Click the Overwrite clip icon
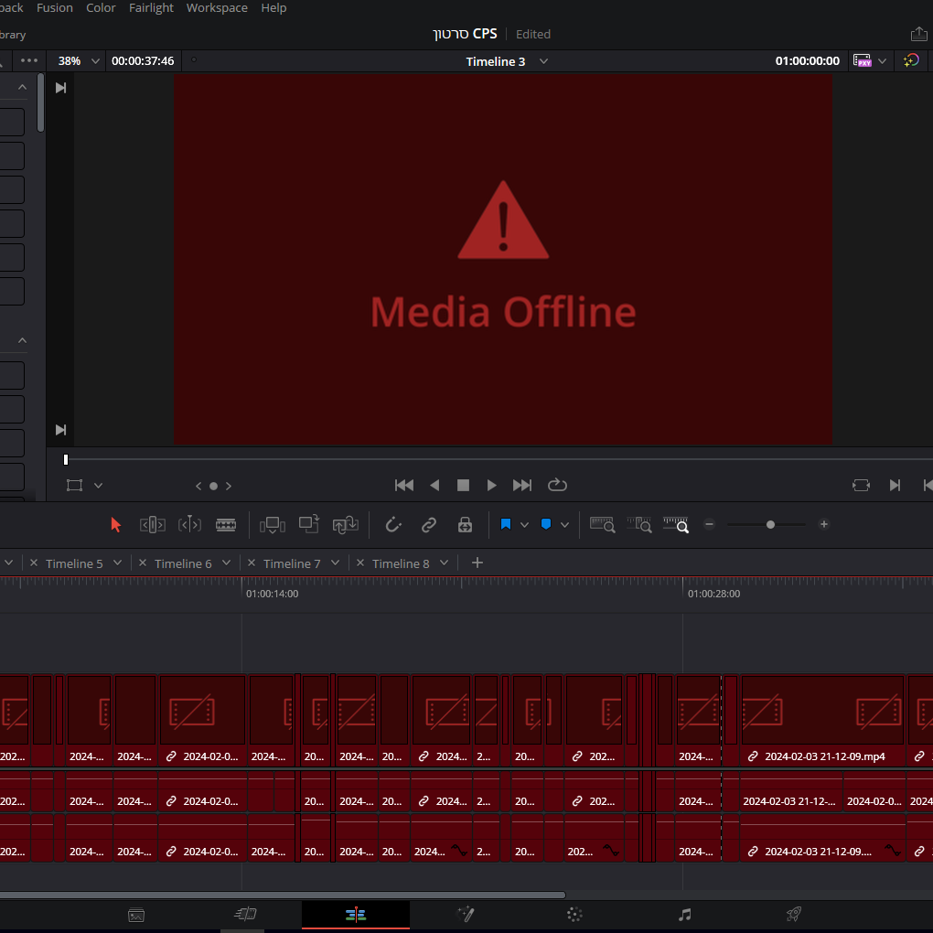933x933 pixels. pyautogui.click(x=309, y=525)
